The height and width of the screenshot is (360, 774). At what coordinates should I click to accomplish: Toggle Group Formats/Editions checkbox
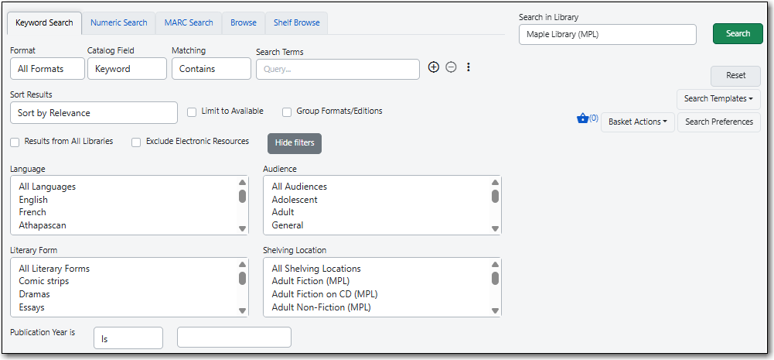(287, 112)
